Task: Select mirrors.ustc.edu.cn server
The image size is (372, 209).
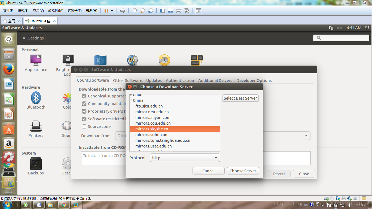Action: 175,146
